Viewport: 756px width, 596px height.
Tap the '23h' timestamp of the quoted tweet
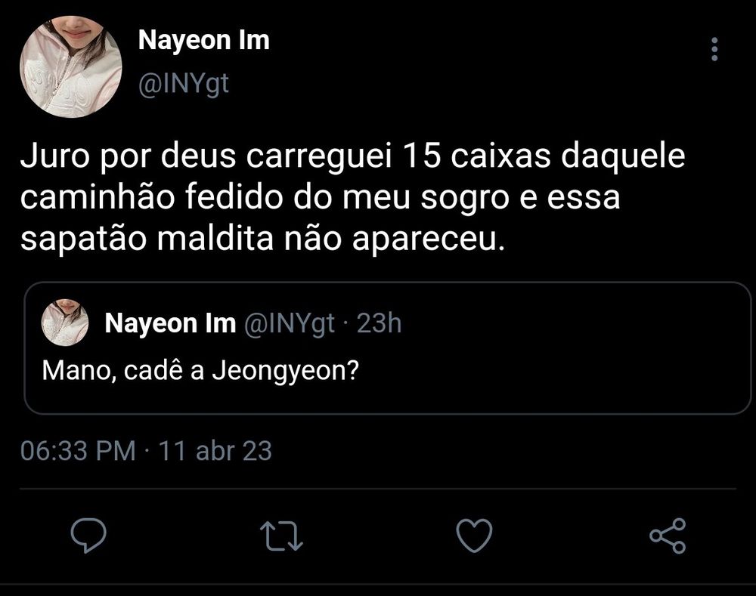tap(378, 324)
